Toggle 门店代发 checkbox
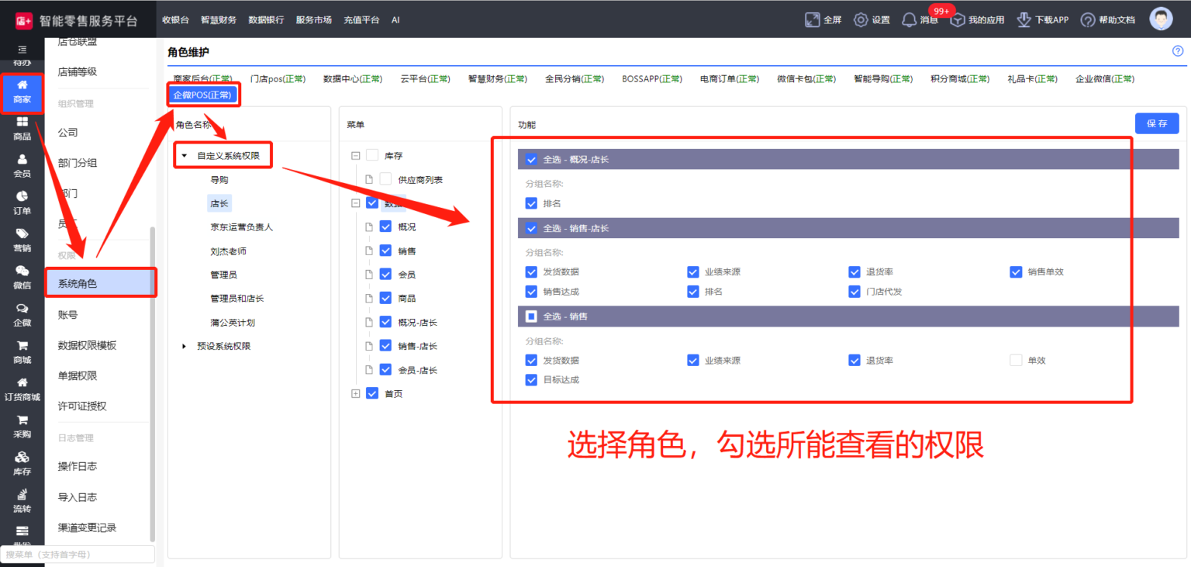The width and height of the screenshot is (1191, 567). tap(854, 292)
